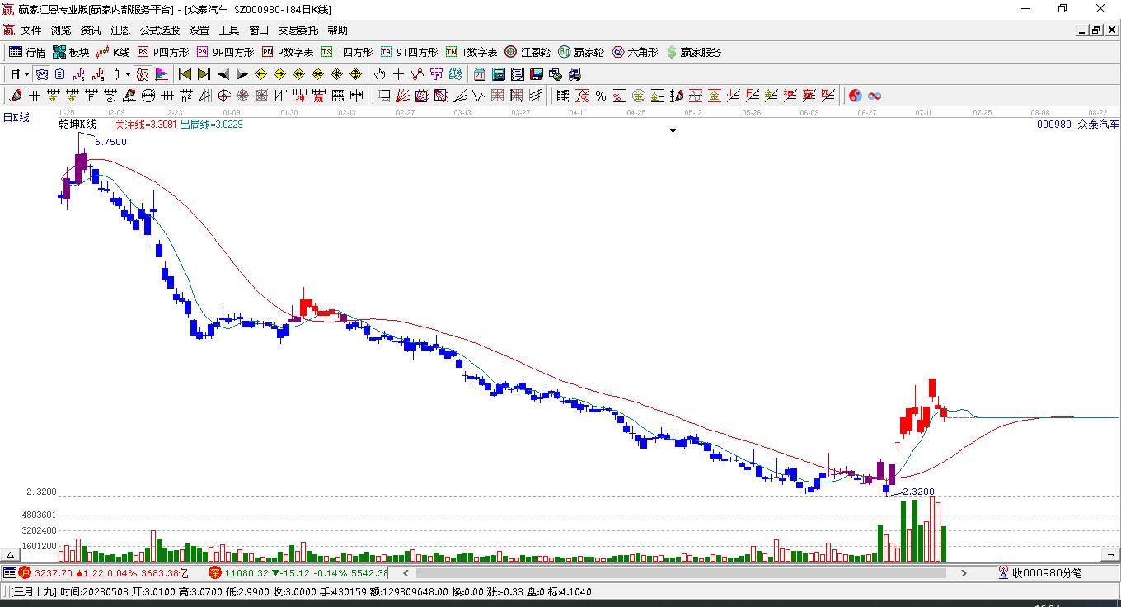Open 赢家服务 with dollar icon
The image size is (1121, 607).
(x=693, y=52)
